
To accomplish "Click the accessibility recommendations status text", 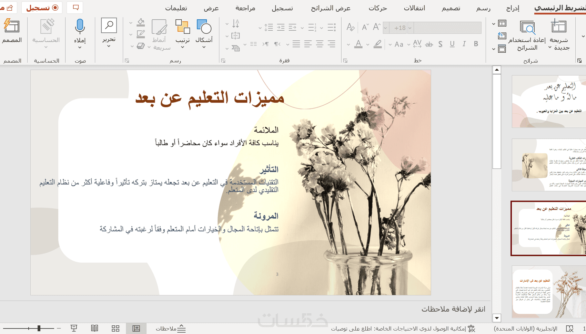I will [403, 328].
